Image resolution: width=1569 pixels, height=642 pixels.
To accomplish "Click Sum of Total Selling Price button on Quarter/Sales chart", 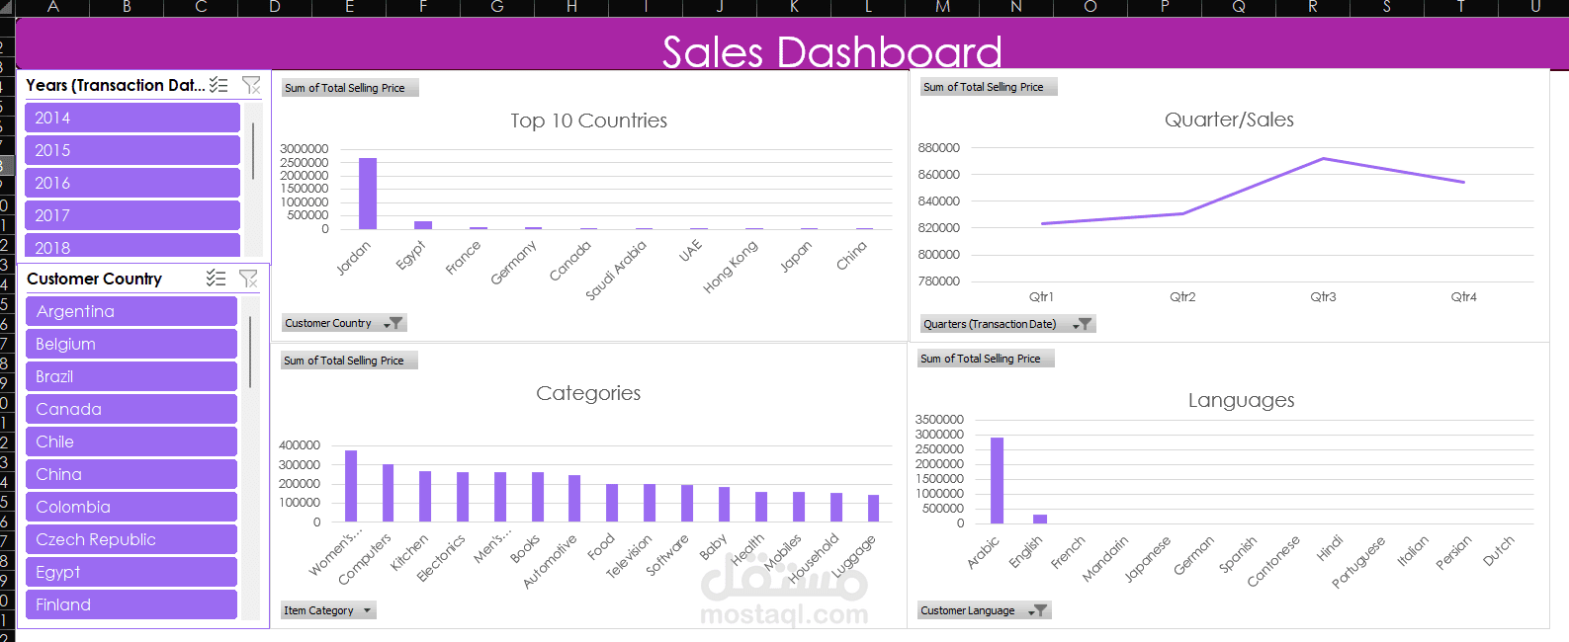I will click(x=989, y=87).
